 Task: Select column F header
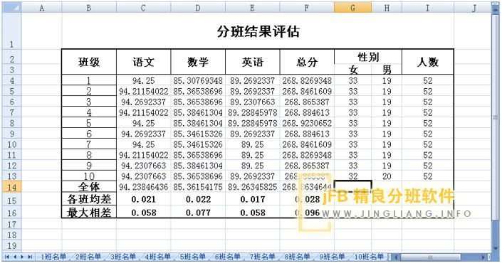(x=307, y=8)
